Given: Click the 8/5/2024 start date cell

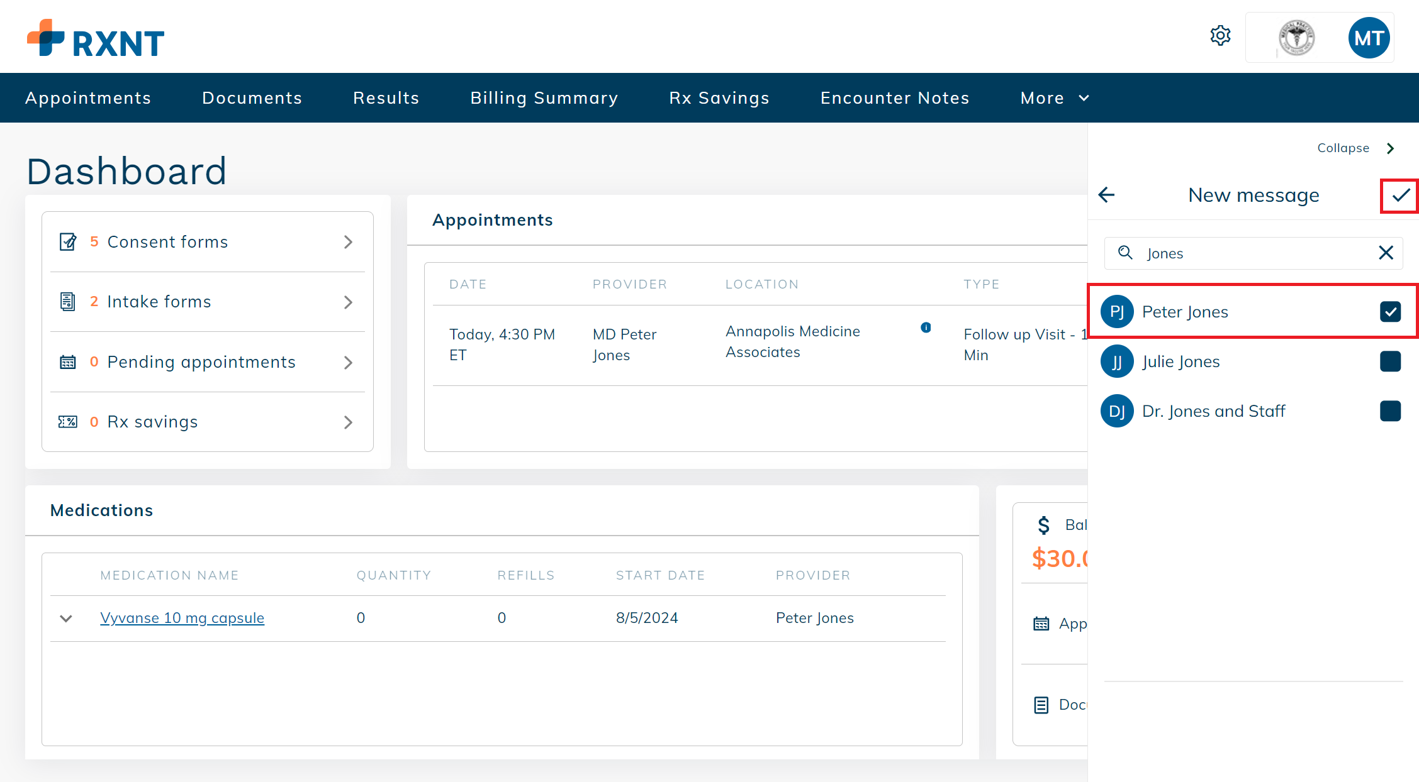Looking at the screenshot, I should tap(647, 618).
